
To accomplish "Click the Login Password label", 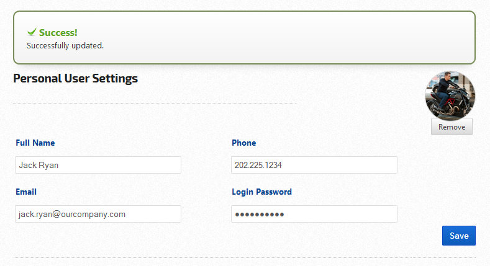I will 261,192.
